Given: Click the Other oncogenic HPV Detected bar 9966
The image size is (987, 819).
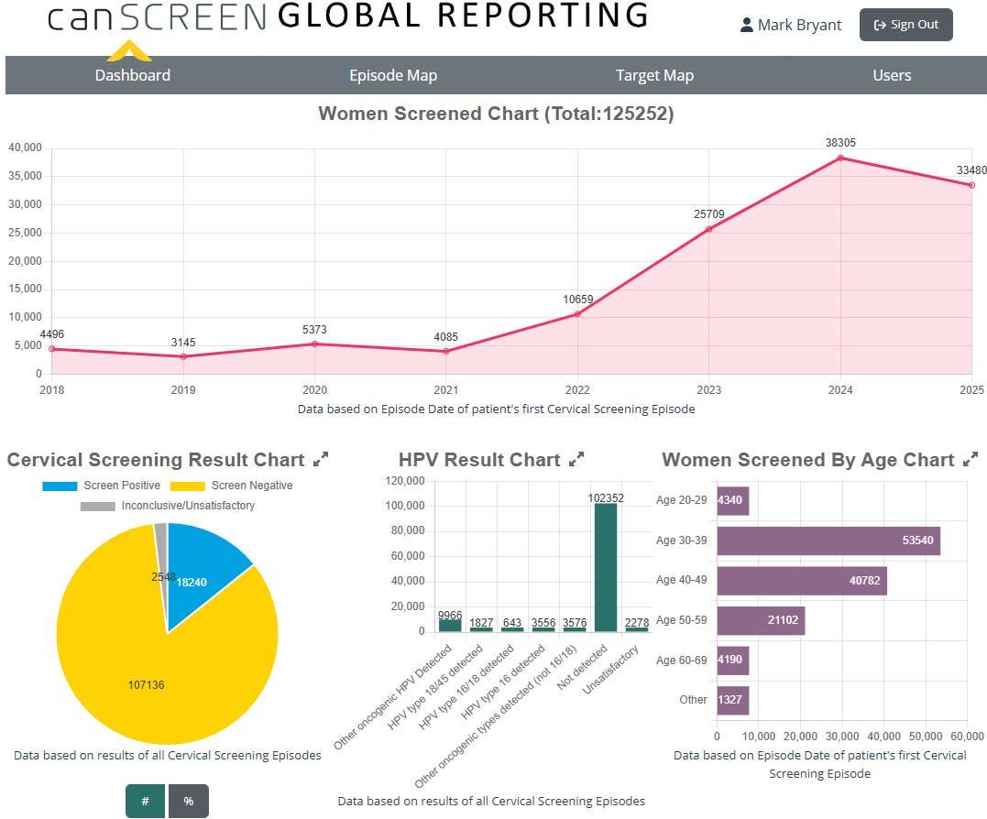Looking at the screenshot, I should 450,626.
